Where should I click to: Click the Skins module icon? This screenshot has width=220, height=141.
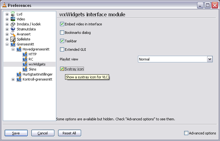[25, 69]
